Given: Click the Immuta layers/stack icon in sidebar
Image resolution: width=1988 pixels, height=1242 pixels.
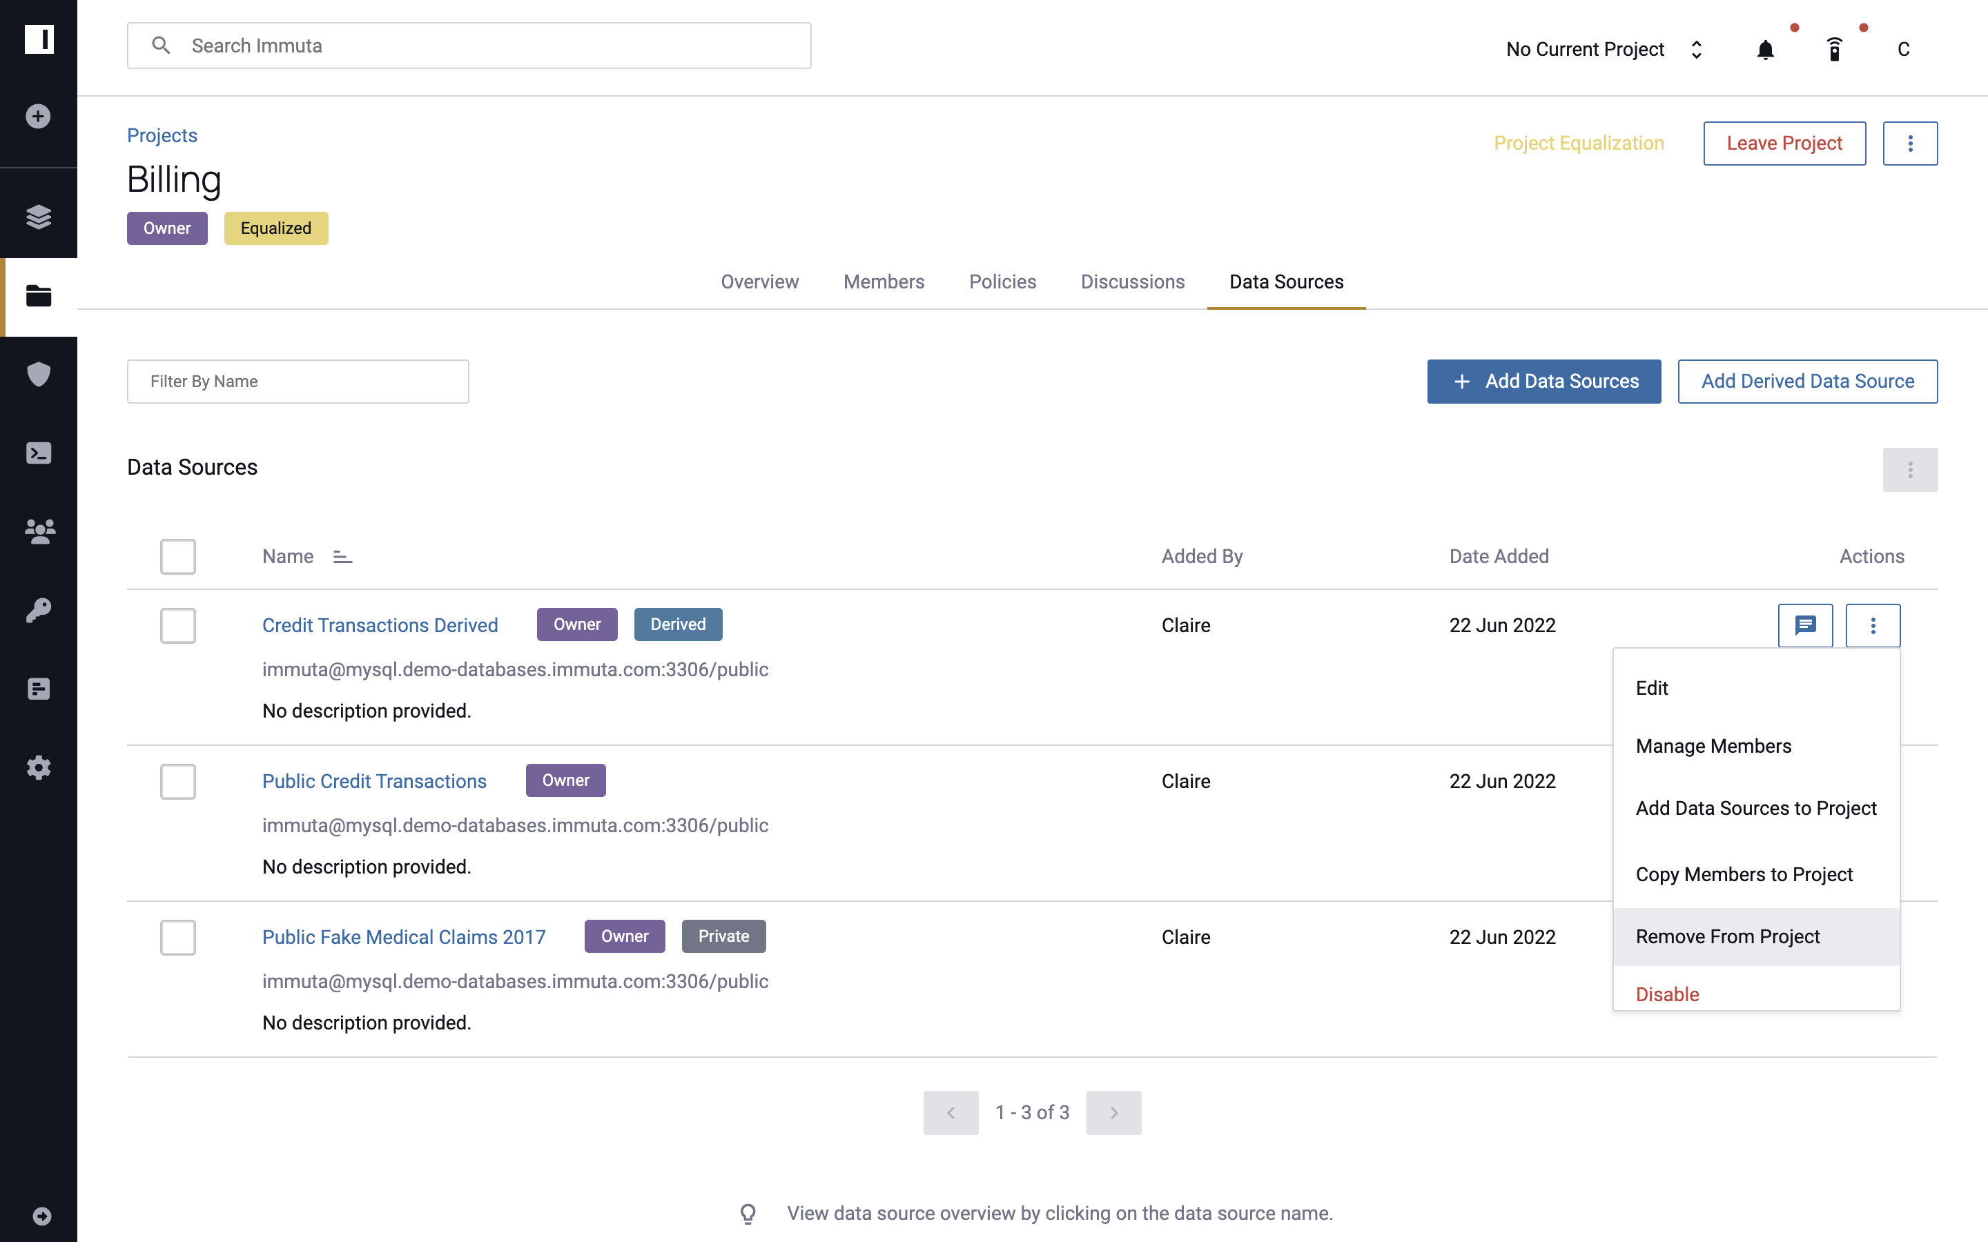Looking at the screenshot, I should [x=39, y=217].
